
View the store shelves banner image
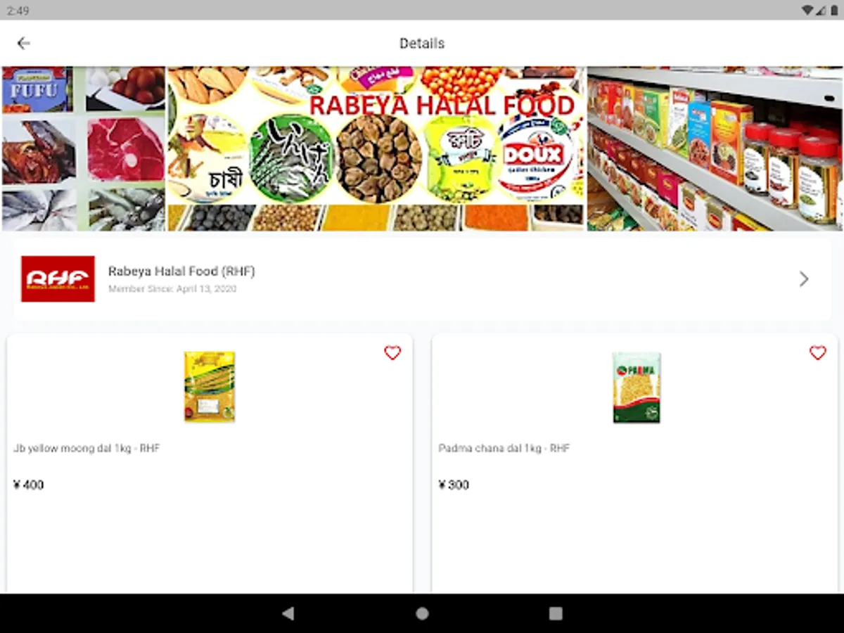(x=715, y=148)
